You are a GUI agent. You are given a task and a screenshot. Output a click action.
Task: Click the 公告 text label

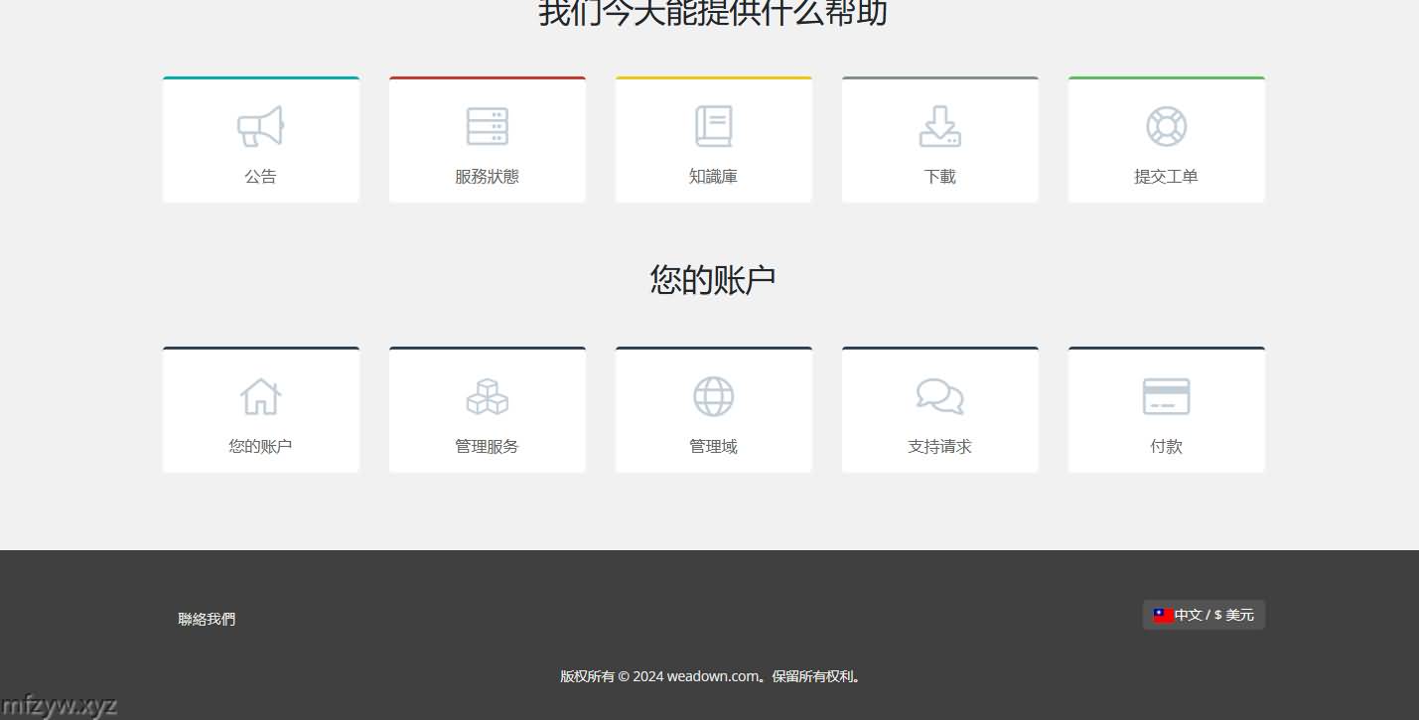click(x=260, y=177)
